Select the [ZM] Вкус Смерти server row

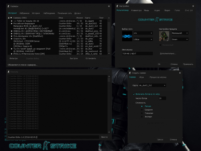click(58, 46)
